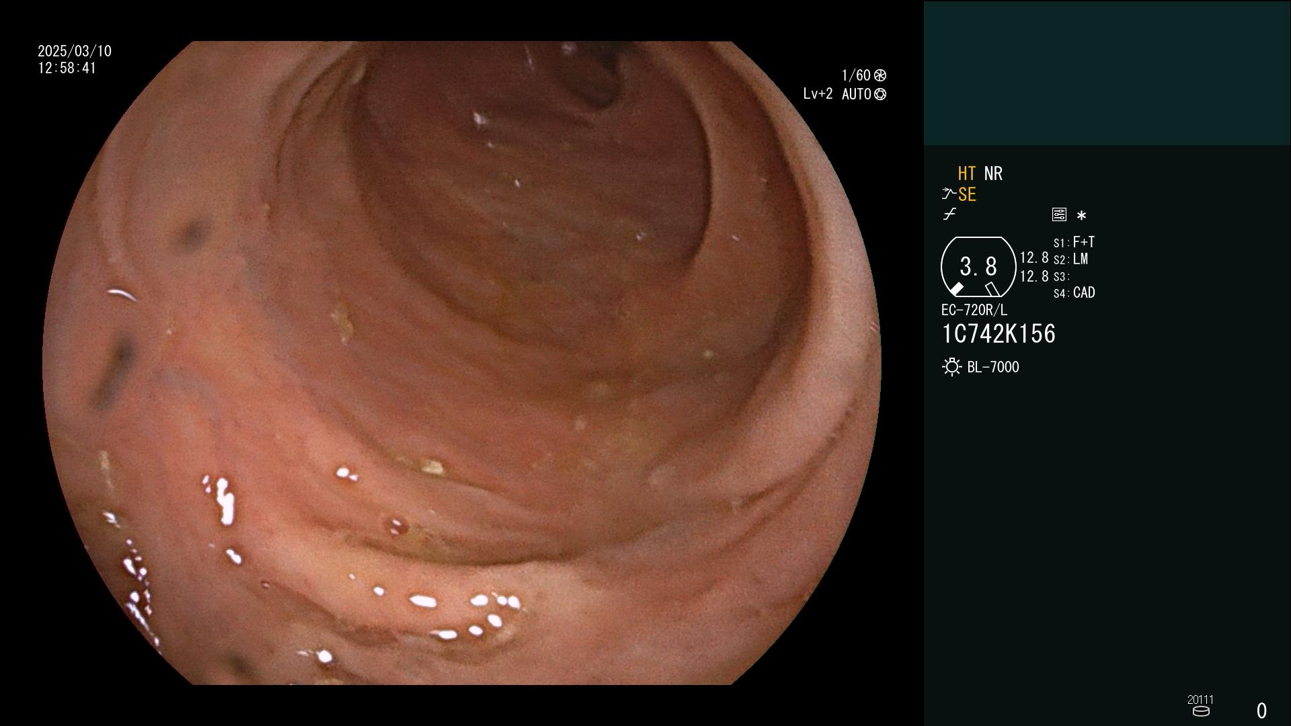The image size is (1291, 726).
Task: Open the settings sliders icon
Action: (1059, 215)
